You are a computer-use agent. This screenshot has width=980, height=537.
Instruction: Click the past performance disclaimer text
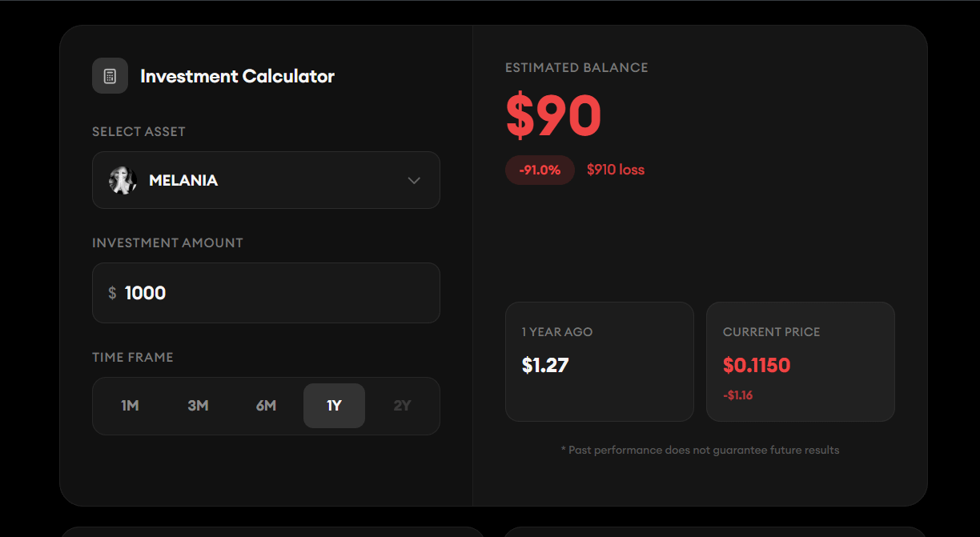[x=700, y=450]
